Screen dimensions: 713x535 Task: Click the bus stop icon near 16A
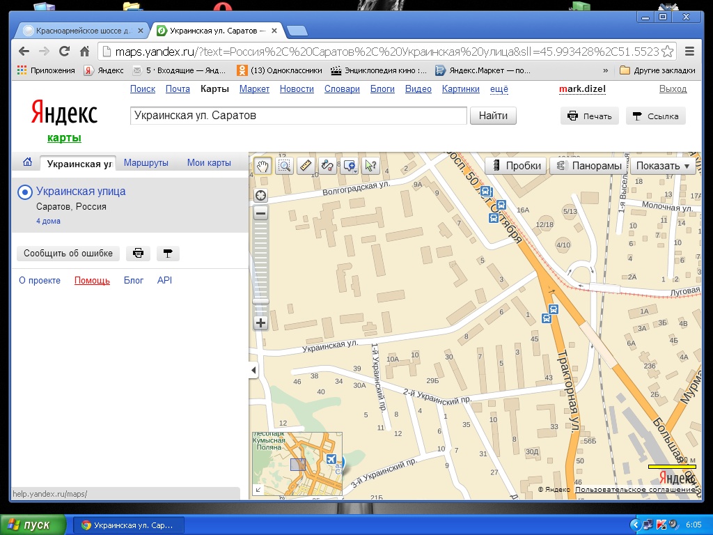click(x=501, y=205)
